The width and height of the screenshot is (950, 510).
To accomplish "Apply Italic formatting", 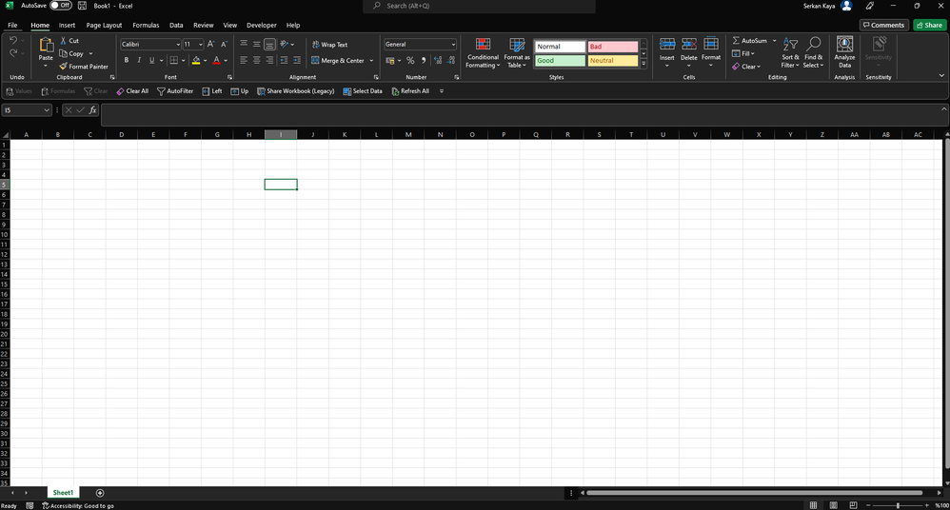I will pos(139,60).
